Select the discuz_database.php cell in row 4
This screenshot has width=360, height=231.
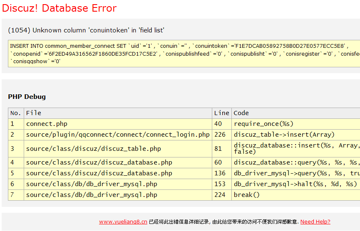click(118, 163)
